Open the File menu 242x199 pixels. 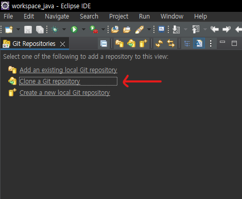coord(8,16)
